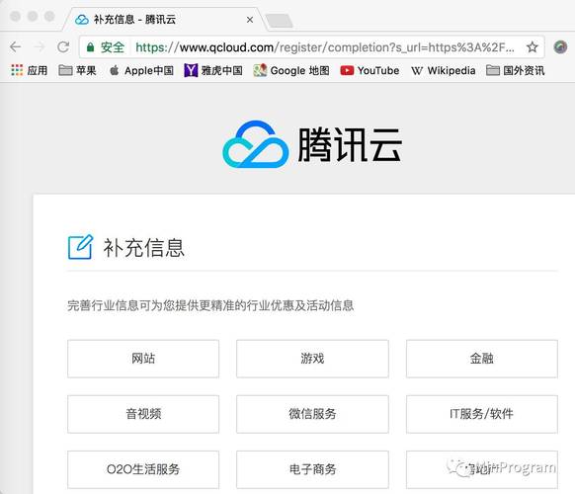Image resolution: width=575 pixels, height=494 pixels.
Task: Choose the 金融 industry option
Action: click(482, 359)
